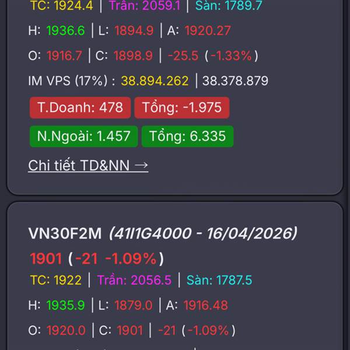This screenshot has height=350, width=350.
Task: Tap the red Tổng: -1.975 badge
Action: [181, 107]
